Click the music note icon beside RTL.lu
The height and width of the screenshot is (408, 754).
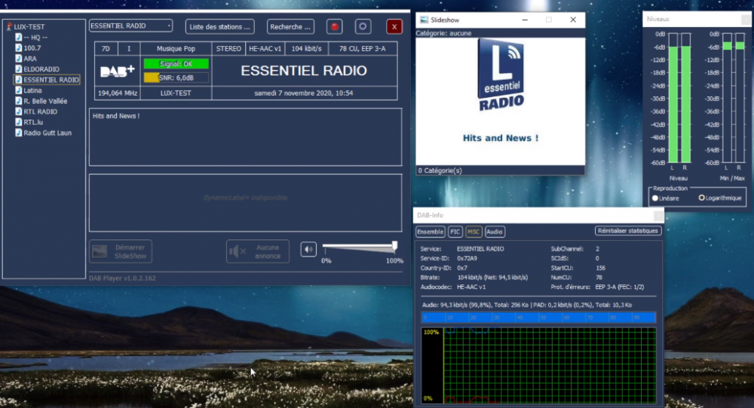(x=18, y=122)
